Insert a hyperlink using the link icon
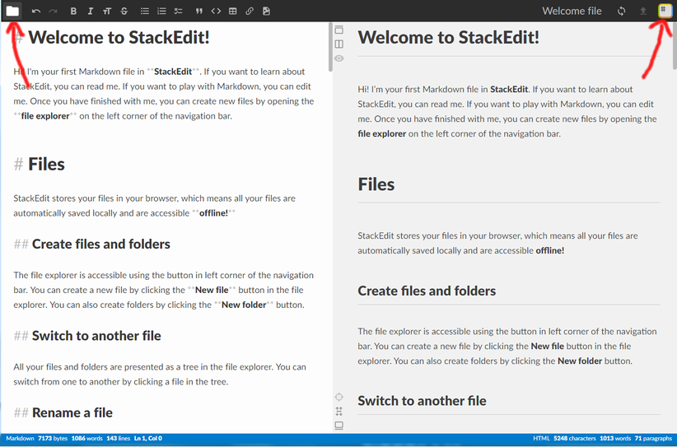This screenshot has height=447, width=677. click(250, 12)
